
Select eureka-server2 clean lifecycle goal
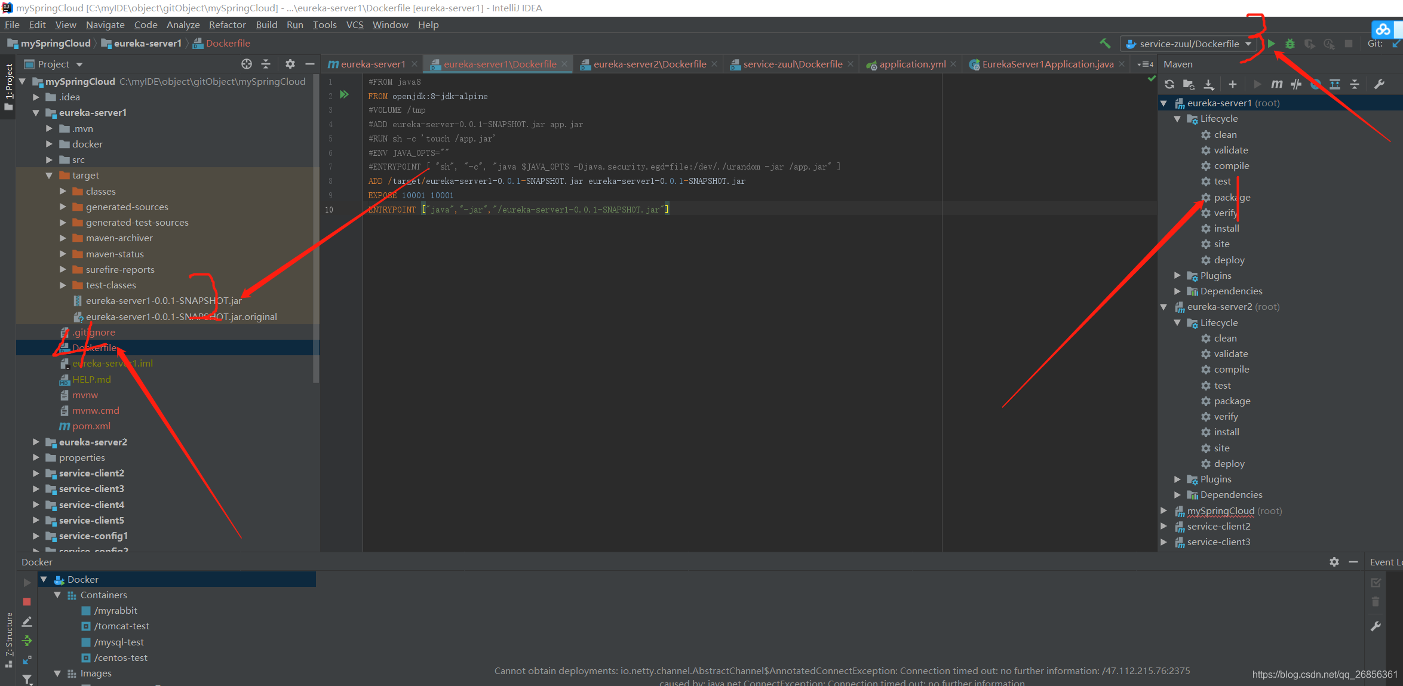point(1225,338)
